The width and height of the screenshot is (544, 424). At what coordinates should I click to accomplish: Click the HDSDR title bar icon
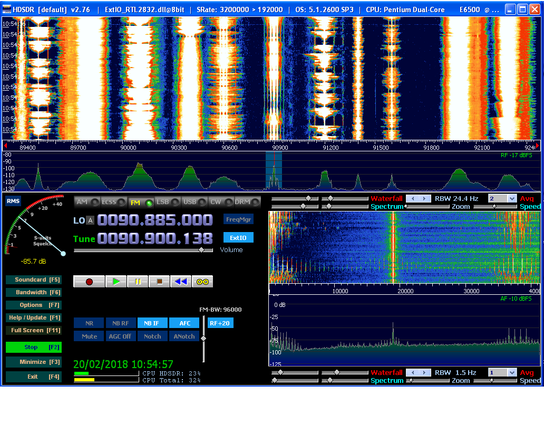click(7, 9)
